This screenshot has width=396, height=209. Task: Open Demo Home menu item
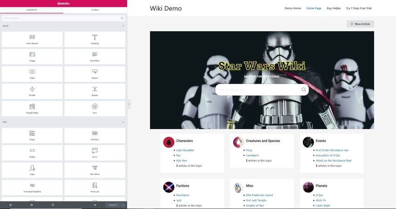pos(293,8)
